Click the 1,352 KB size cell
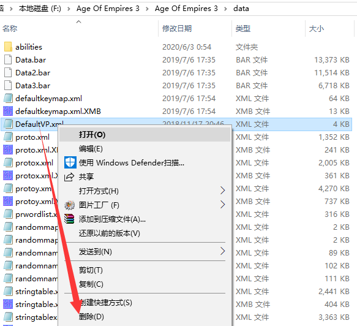 (x=334, y=137)
